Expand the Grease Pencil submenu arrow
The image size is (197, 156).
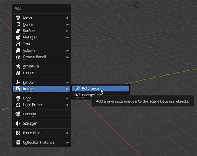pyautogui.click(x=67, y=57)
